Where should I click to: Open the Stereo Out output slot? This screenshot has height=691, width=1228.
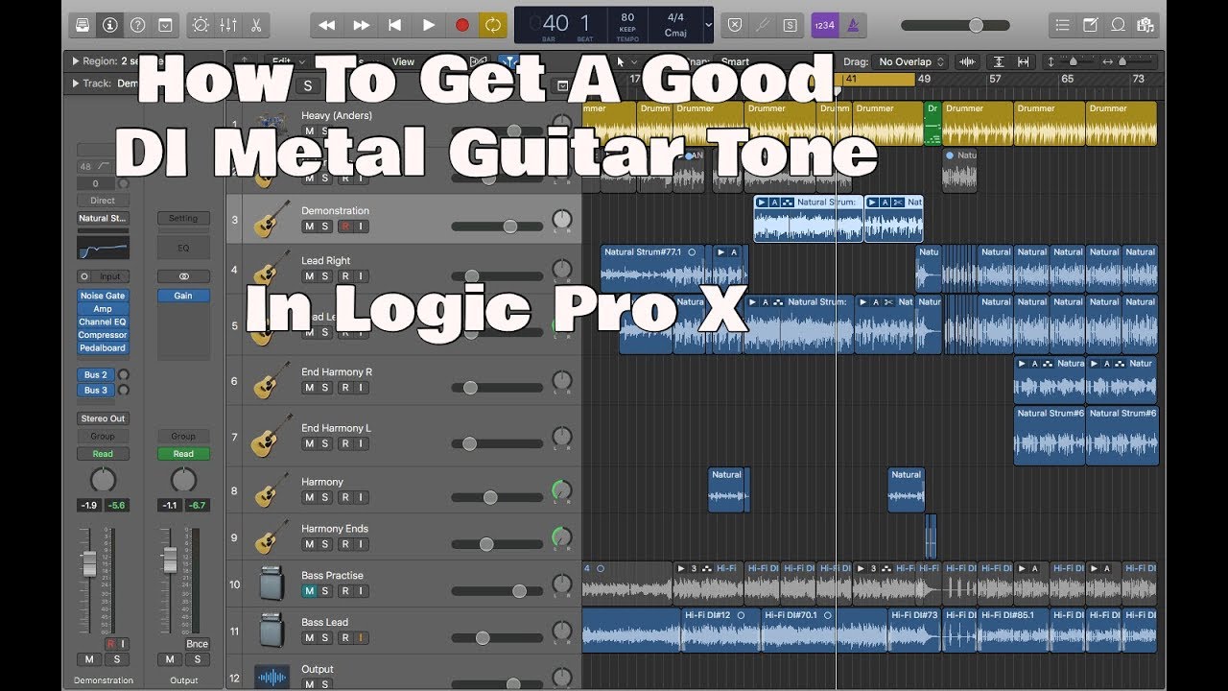point(103,418)
